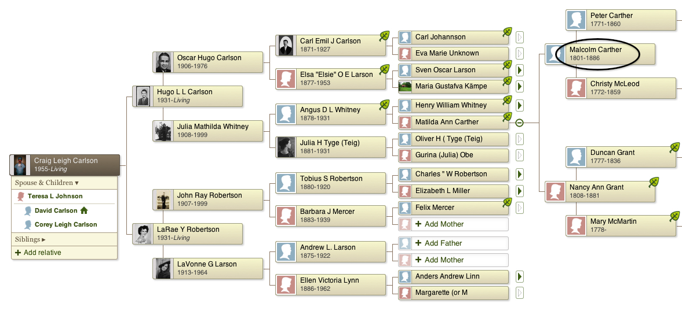The width and height of the screenshot is (682, 311).
Task: Open Oscar Hugo Carlson's photo thumbnail
Action: coord(163,62)
